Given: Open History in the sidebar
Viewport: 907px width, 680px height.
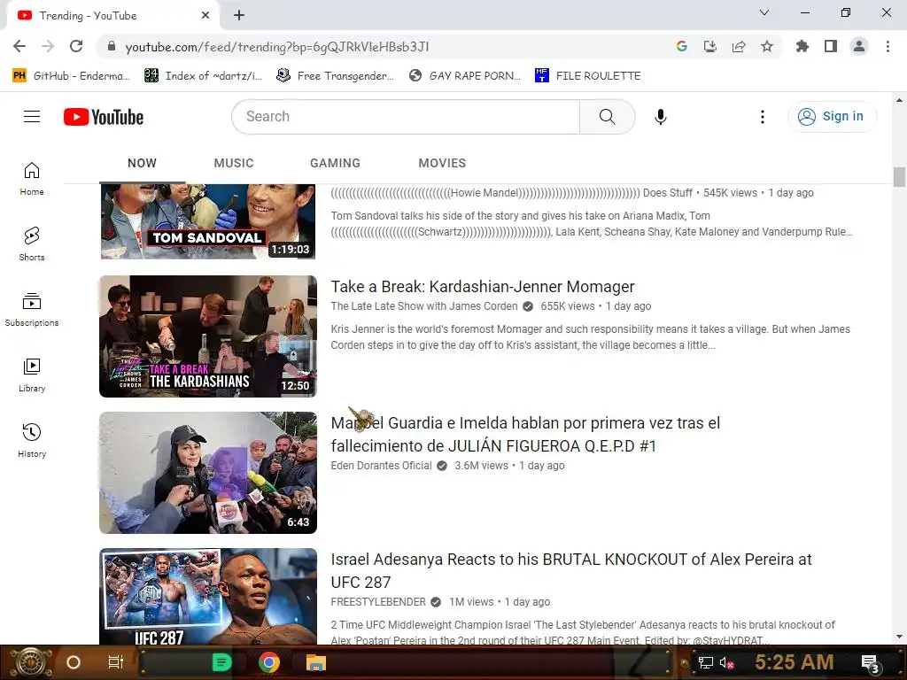Looking at the screenshot, I should (32, 441).
